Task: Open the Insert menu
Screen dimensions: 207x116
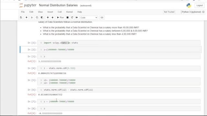Action: 50,12
